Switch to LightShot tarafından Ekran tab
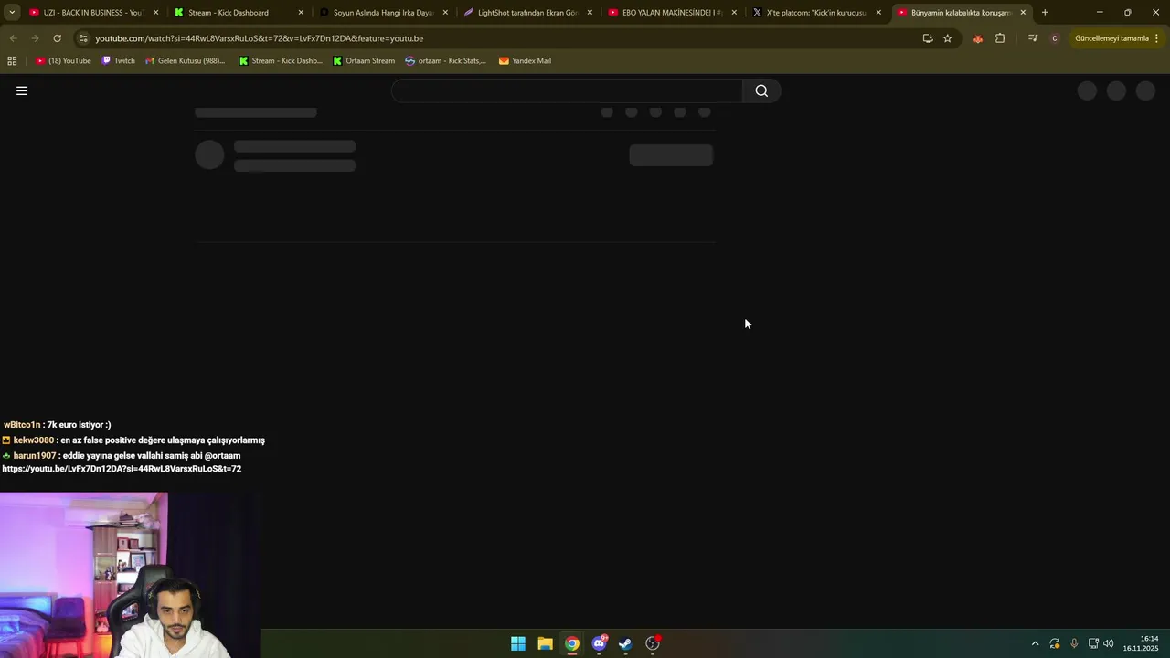 pyautogui.click(x=527, y=13)
